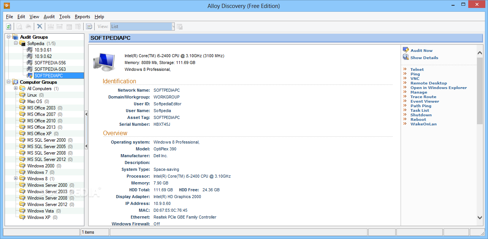Select MS Office XP group
The width and height of the screenshot is (488, 239).
click(39, 134)
